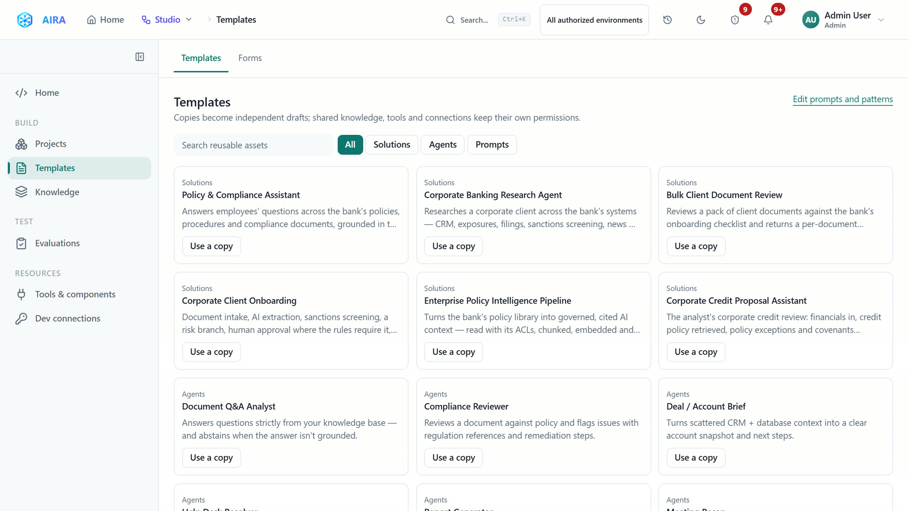Use a copy of Compliance Reviewer
The image size is (908, 511).
coord(454,458)
